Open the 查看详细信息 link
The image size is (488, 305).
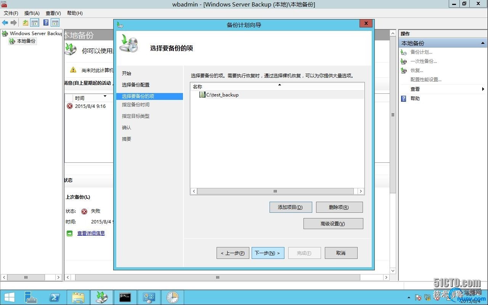[91, 233]
